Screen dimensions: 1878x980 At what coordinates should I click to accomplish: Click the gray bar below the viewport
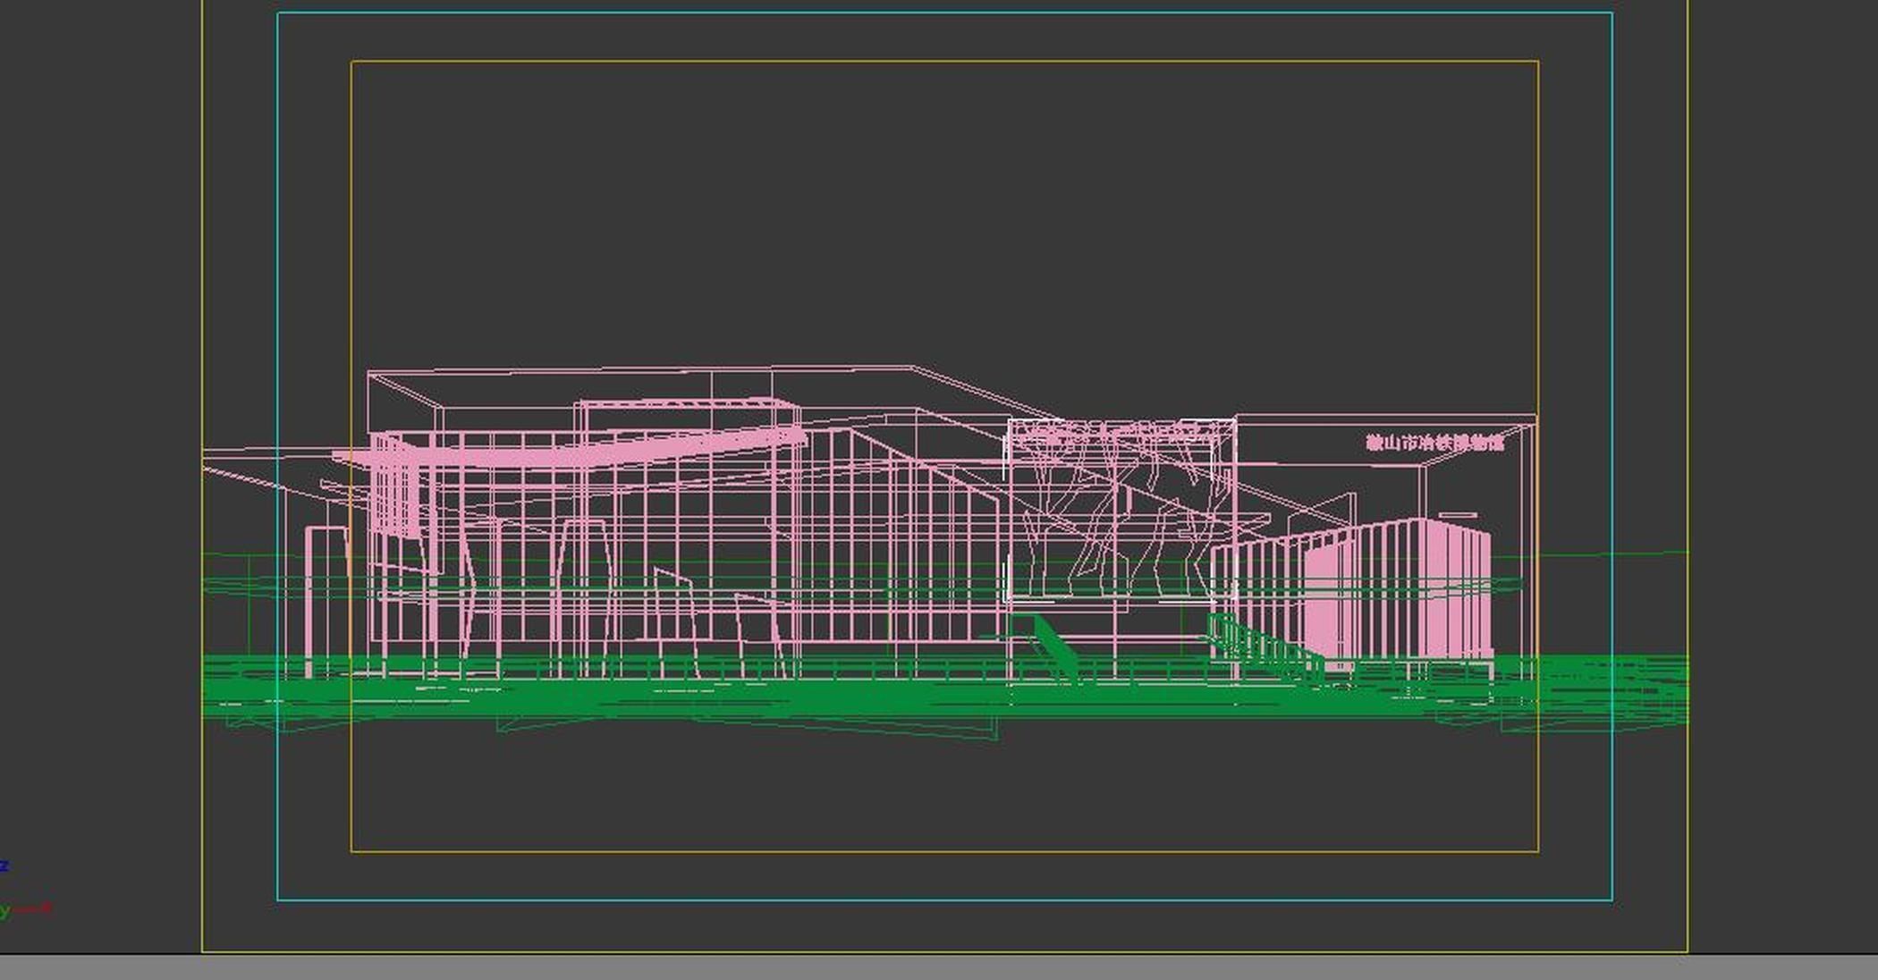click(939, 967)
